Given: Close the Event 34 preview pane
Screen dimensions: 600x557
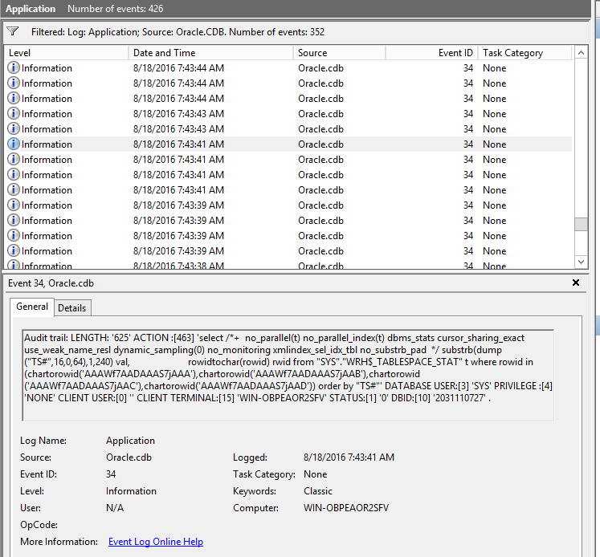Looking at the screenshot, I should coord(575,283).
